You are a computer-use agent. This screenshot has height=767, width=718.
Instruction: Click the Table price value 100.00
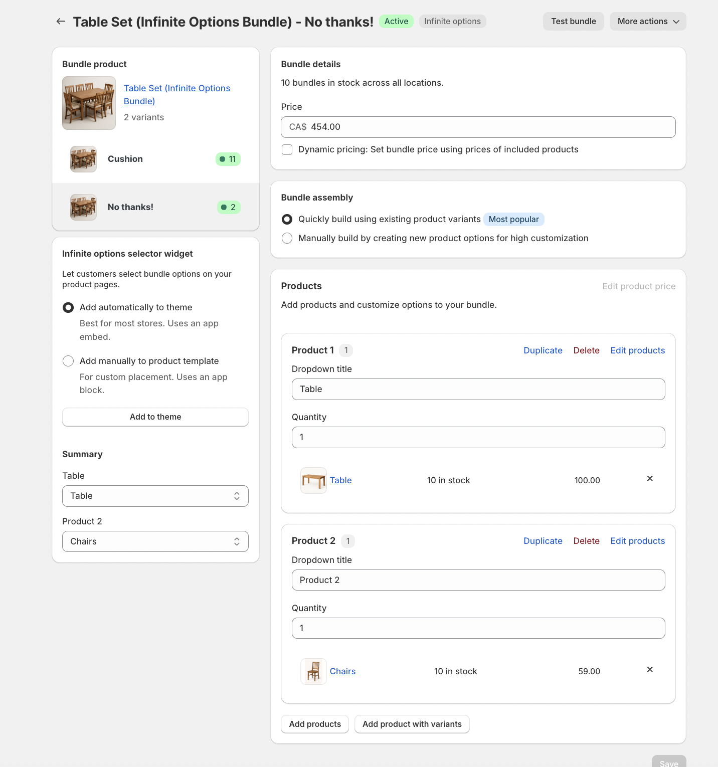pos(587,480)
